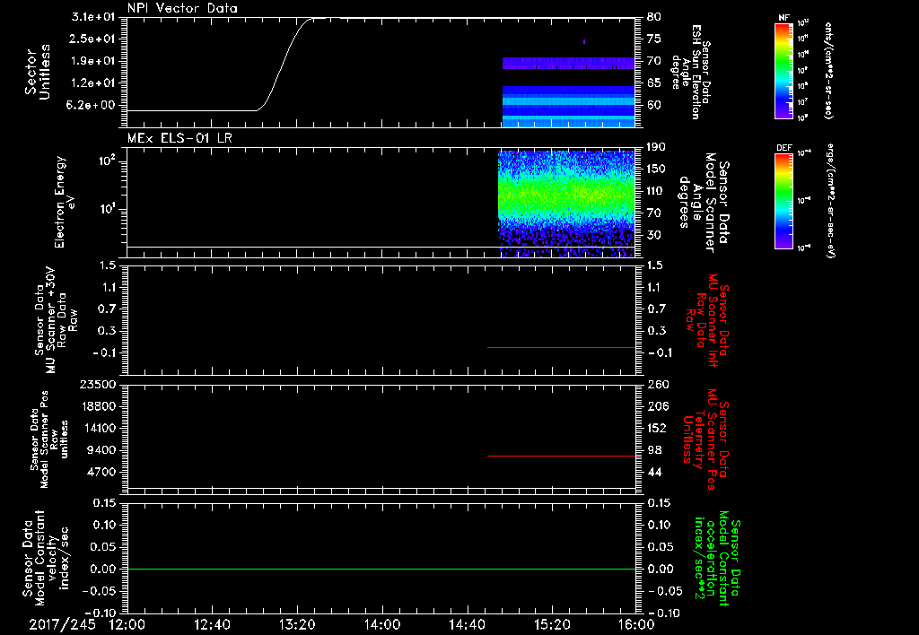Screen dimensions: 919x635
Task: Click the '2017/245' date label
Action: [x=62, y=624]
